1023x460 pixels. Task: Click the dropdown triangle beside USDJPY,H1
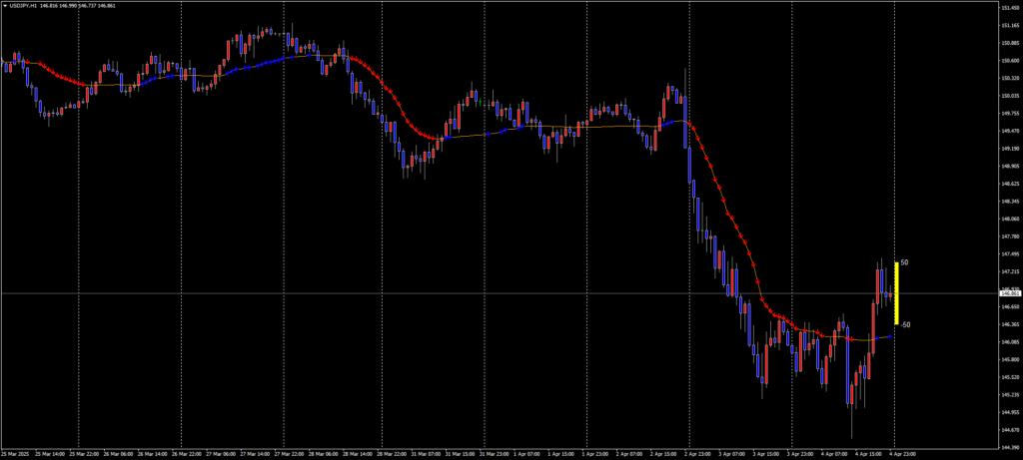pyautogui.click(x=5, y=6)
